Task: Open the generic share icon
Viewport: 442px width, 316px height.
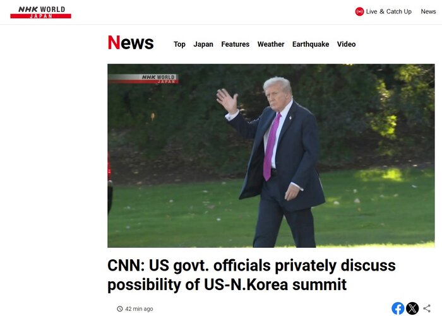Action: point(427,308)
